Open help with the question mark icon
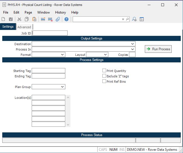The width and height of the screenshot is (183, 153). 66,19
